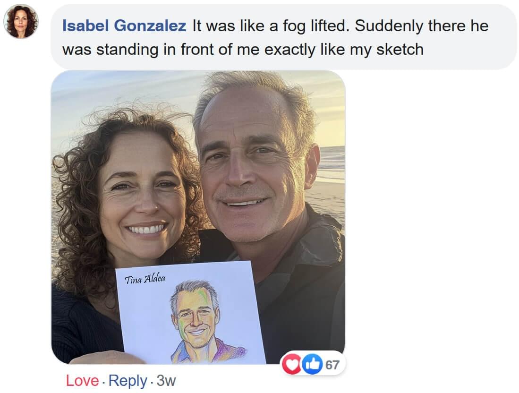This screenshot has width=519, height=393.
Task: Click the Tina Aldea signature on sketch
Action: [x=145, y=279]
